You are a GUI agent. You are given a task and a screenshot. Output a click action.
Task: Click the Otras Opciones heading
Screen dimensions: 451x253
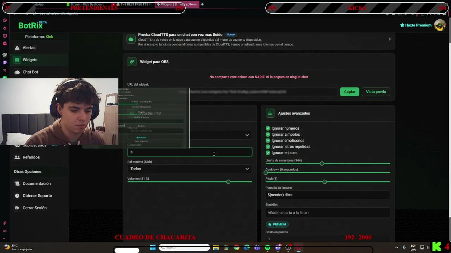[x=27, y=171]
